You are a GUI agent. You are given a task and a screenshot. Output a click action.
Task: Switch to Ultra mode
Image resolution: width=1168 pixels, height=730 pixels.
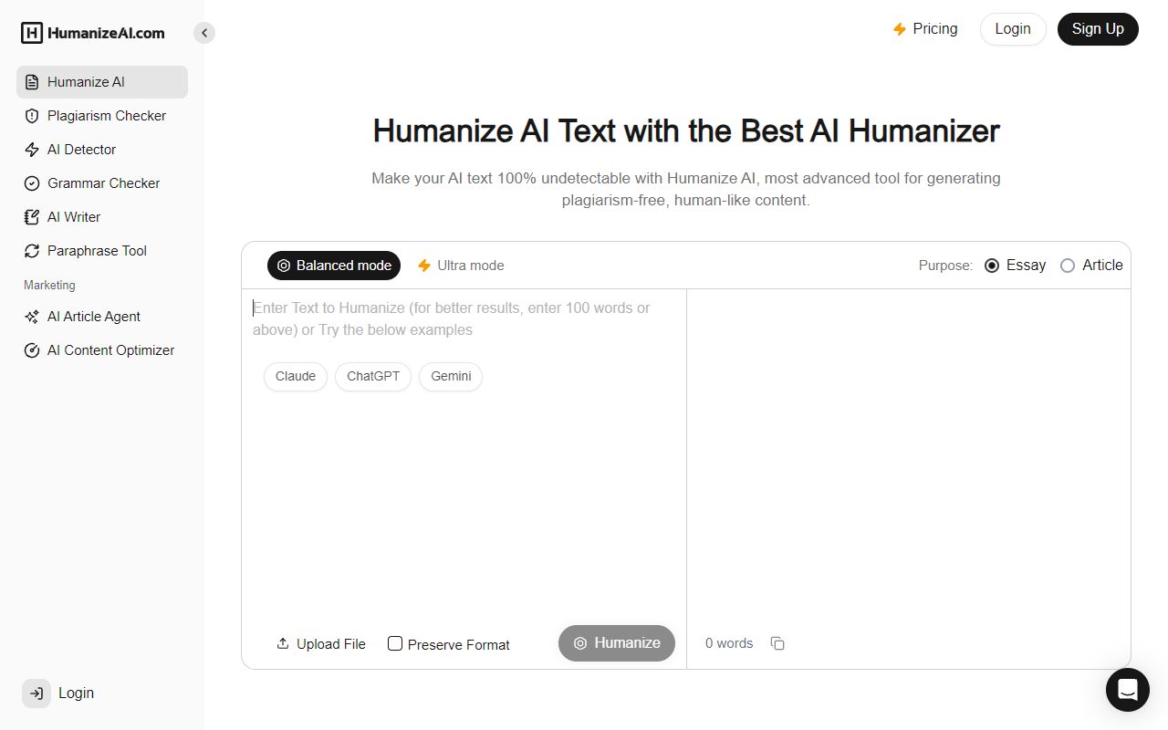click(x=461, y=266)
